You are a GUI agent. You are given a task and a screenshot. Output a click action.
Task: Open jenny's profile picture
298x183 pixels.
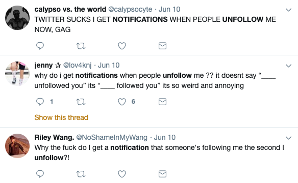(x=17, y=74)
